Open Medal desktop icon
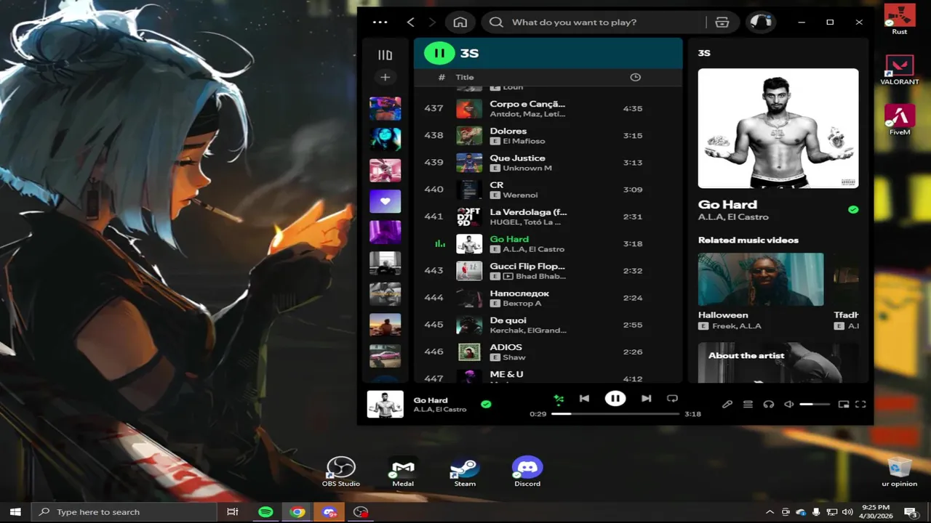This screenshot has width=931, height=523. pyautogui.click(x=403, y=471)
